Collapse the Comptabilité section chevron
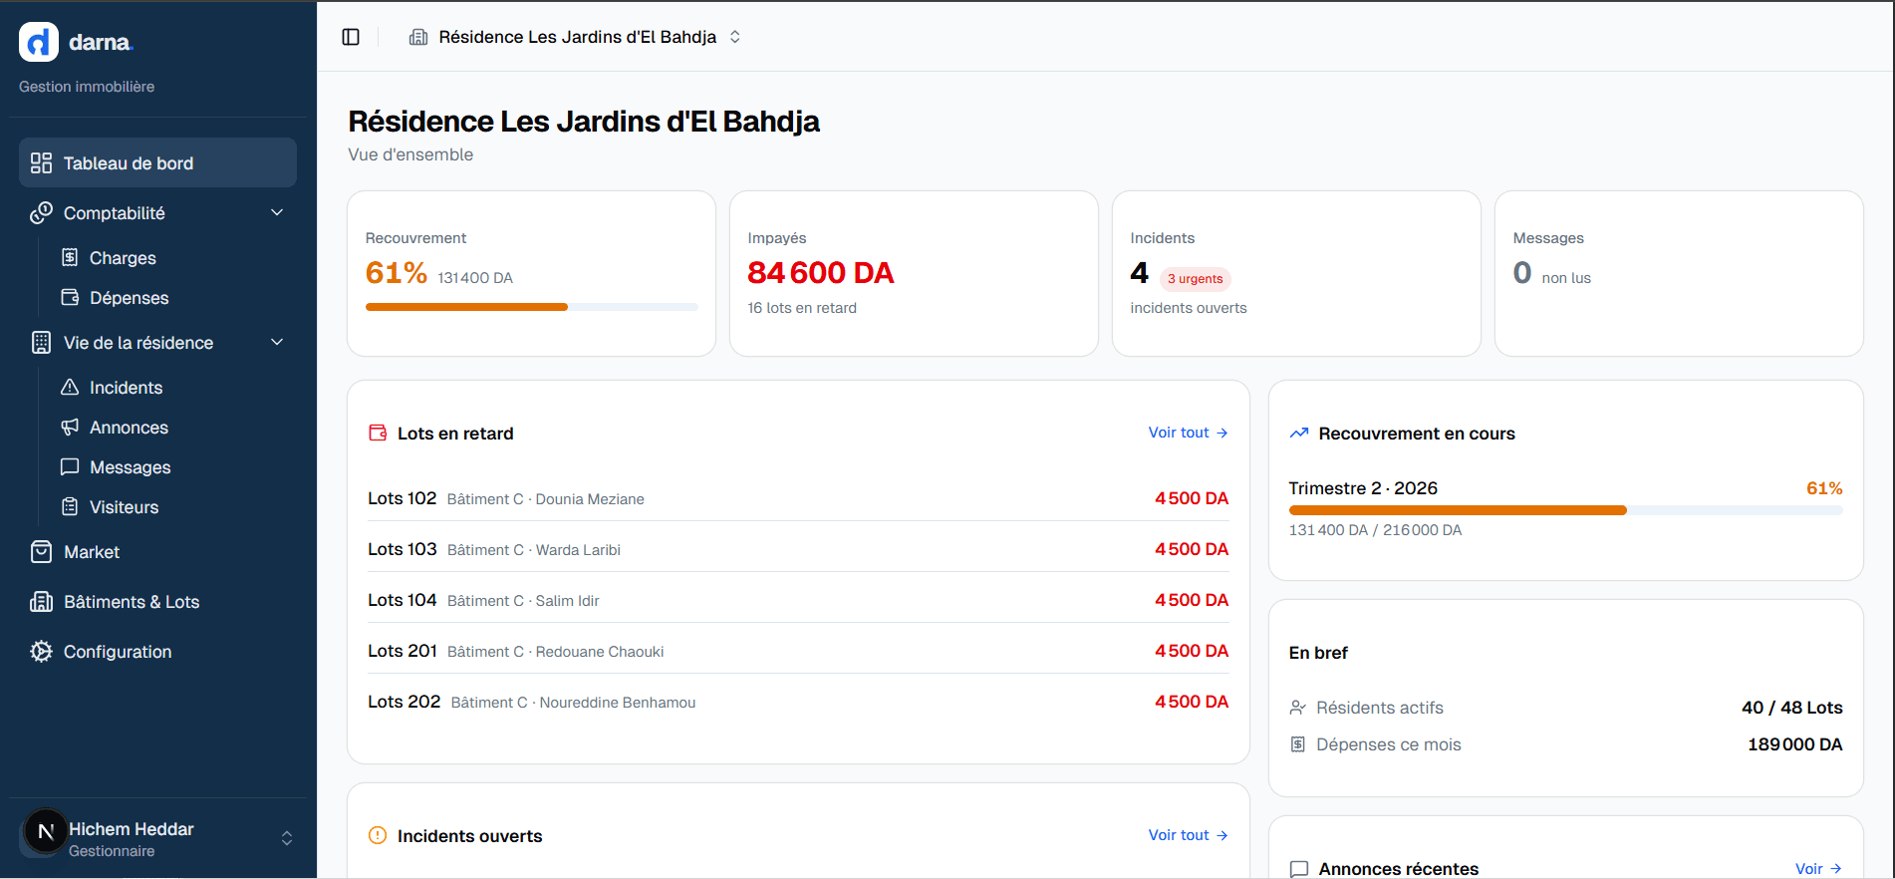 [277, 213]
